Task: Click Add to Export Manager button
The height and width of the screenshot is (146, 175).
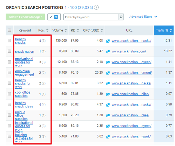Action: tap(25, 17)
